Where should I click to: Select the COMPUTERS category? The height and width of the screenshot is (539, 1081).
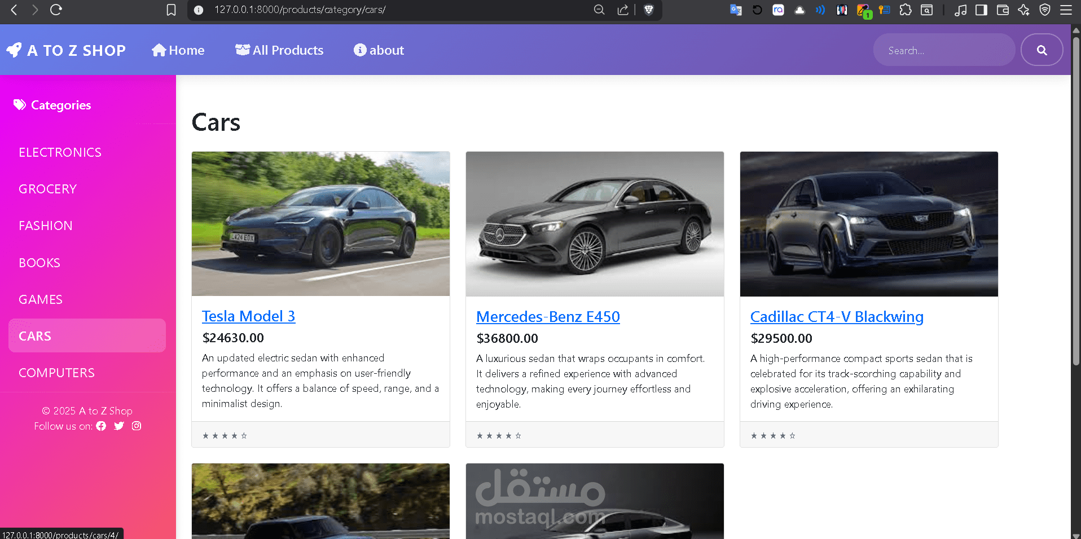click(56, 373)
